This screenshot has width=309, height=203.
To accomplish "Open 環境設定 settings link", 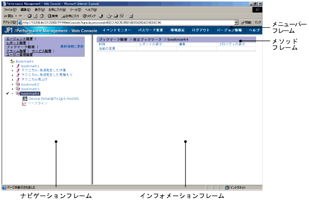I will click(x=177, y=30).
